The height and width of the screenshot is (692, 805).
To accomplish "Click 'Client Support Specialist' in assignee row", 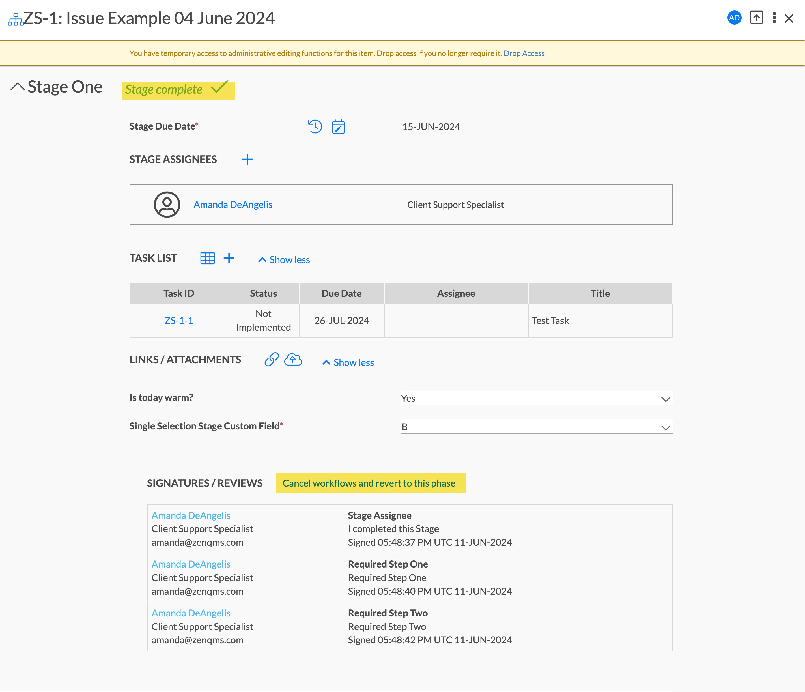I will coord(455,205).
